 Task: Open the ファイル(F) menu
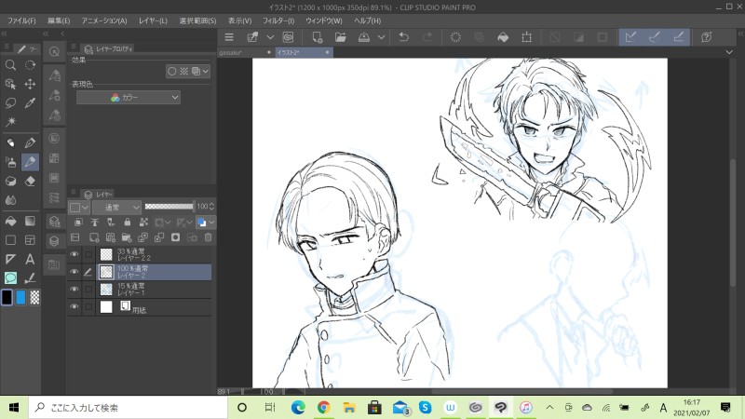(21, 20)
